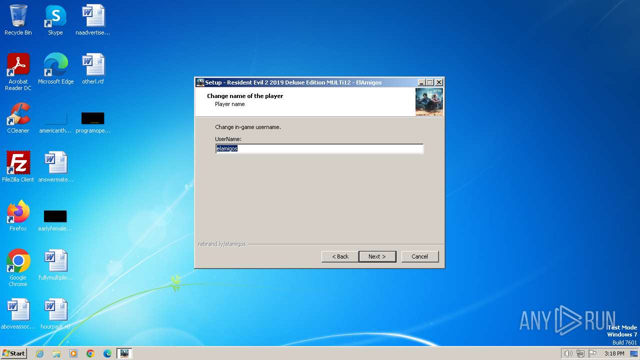
Task: Minimize the Setup window
Action: [421, 82]
